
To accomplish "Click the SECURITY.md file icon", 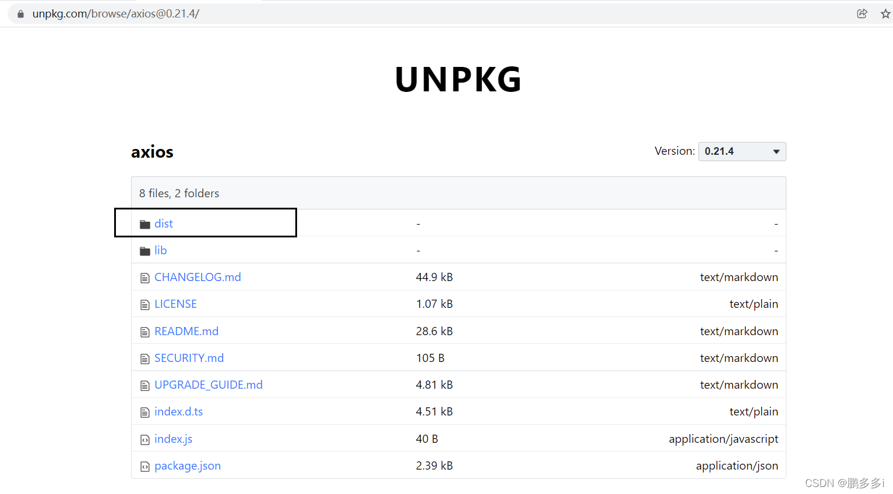I will coord(145,359).
